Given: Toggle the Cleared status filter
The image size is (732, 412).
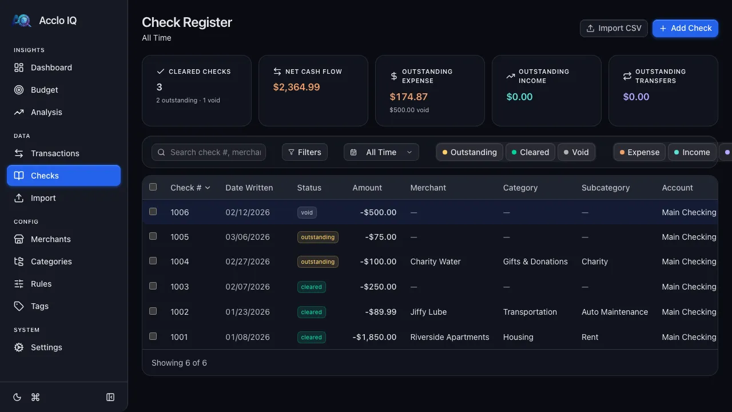Looking at the screenshot, I should click(x=530, y=152).
